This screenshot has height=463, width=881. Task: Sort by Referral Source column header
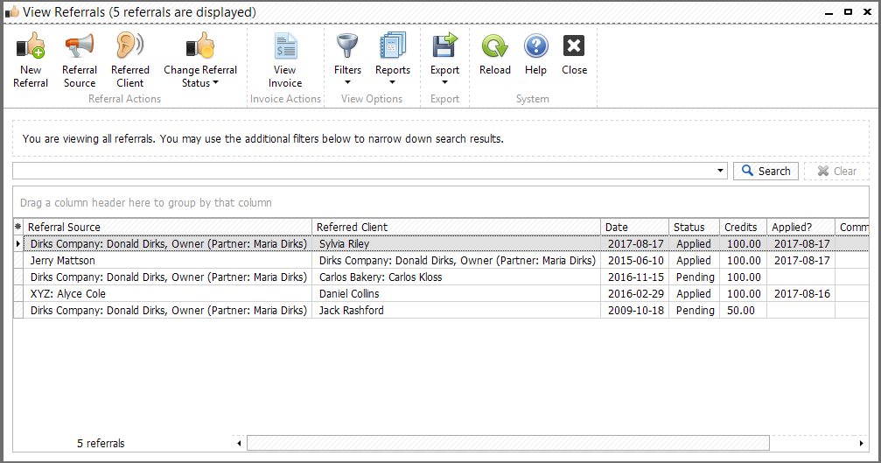167,227
